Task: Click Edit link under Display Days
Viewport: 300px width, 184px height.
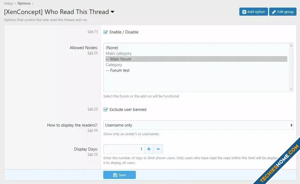Action: [x=90, y=154]
